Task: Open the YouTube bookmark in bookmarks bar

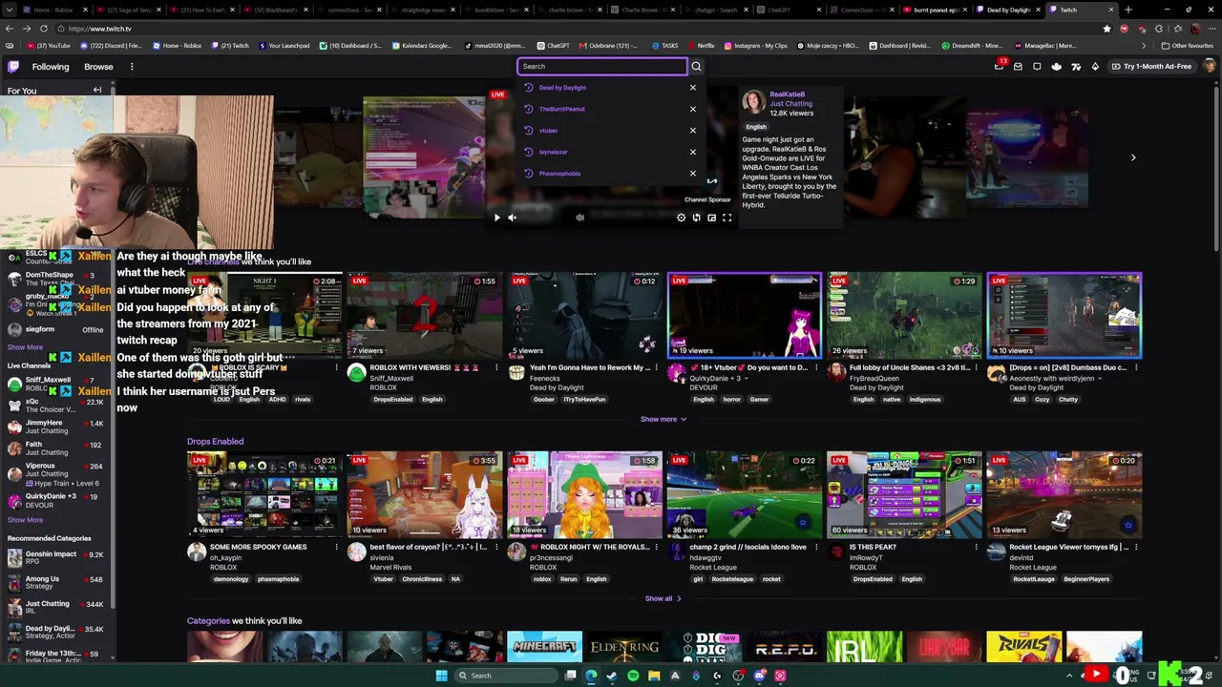Action: click(49, 46)
